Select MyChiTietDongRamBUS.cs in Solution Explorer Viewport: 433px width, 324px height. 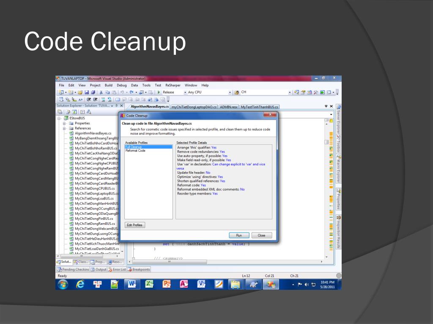click(95, 224)
